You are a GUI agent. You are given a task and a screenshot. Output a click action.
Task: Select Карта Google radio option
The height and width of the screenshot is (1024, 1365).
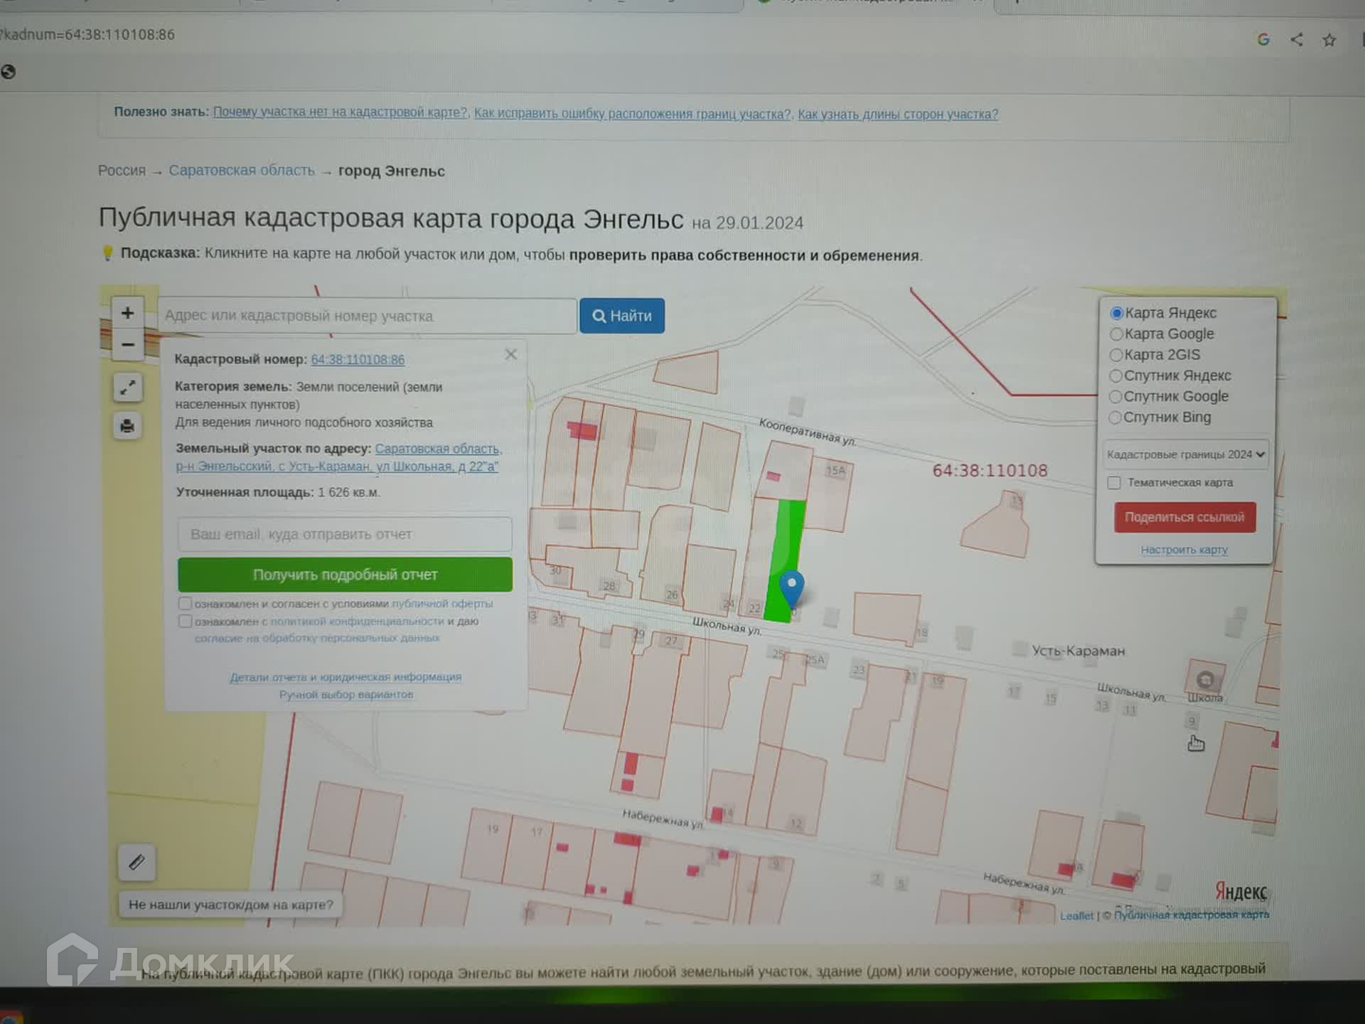pyautogui.click(x=1116, y=334)
